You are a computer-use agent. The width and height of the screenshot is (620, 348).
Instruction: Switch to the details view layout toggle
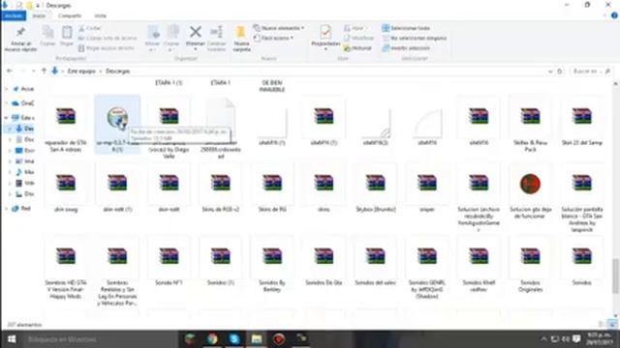[602, 325]
